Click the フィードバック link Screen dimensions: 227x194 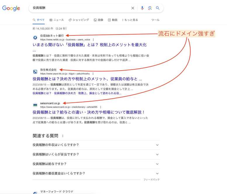pyautogui.click(x=151, y=179)
